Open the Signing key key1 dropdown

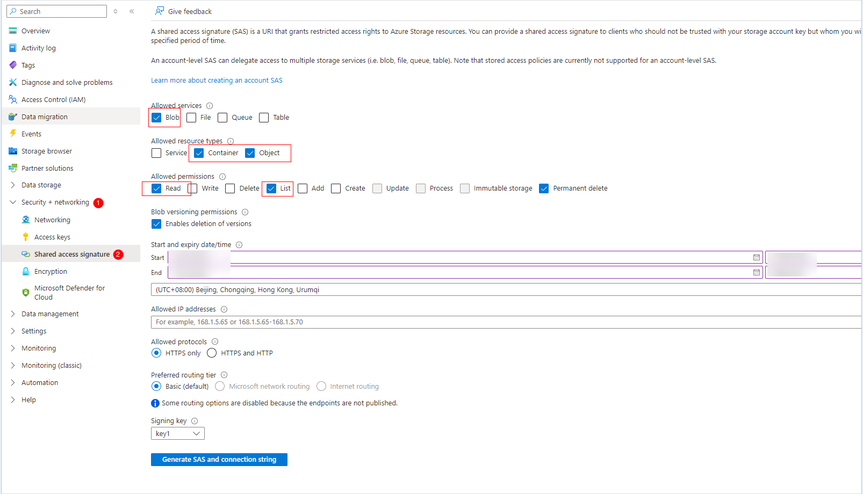(178, 433)
